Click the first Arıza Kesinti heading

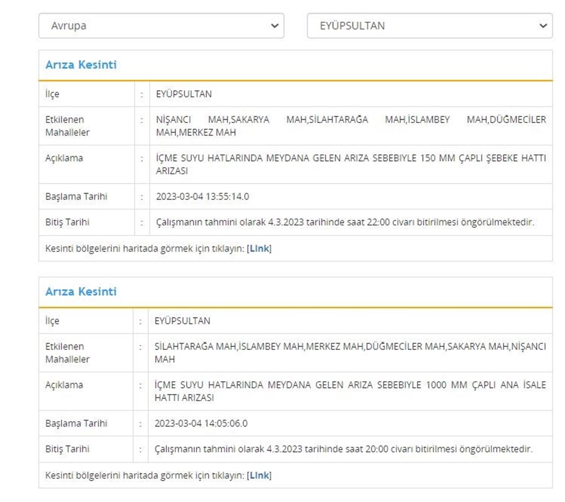click(81, 65)
